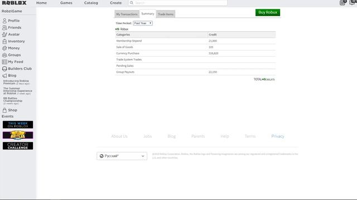Viewport: 357px width, 200px height.
Task: Click the Events heading in sidebar
Action: click(x=7, y=116)
